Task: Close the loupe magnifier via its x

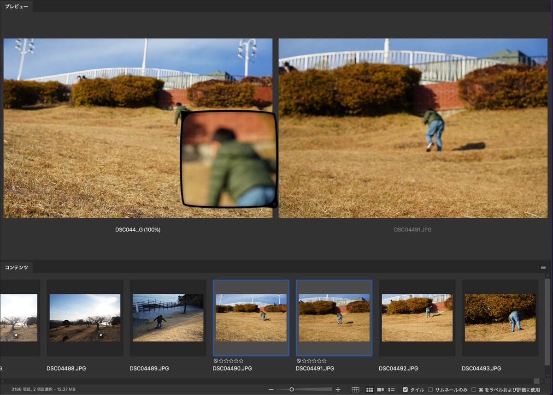Action: tap(274, 203)
